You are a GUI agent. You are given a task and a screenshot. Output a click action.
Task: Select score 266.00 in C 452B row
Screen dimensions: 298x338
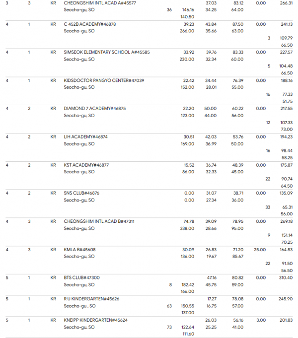click(x=187, y=31)
